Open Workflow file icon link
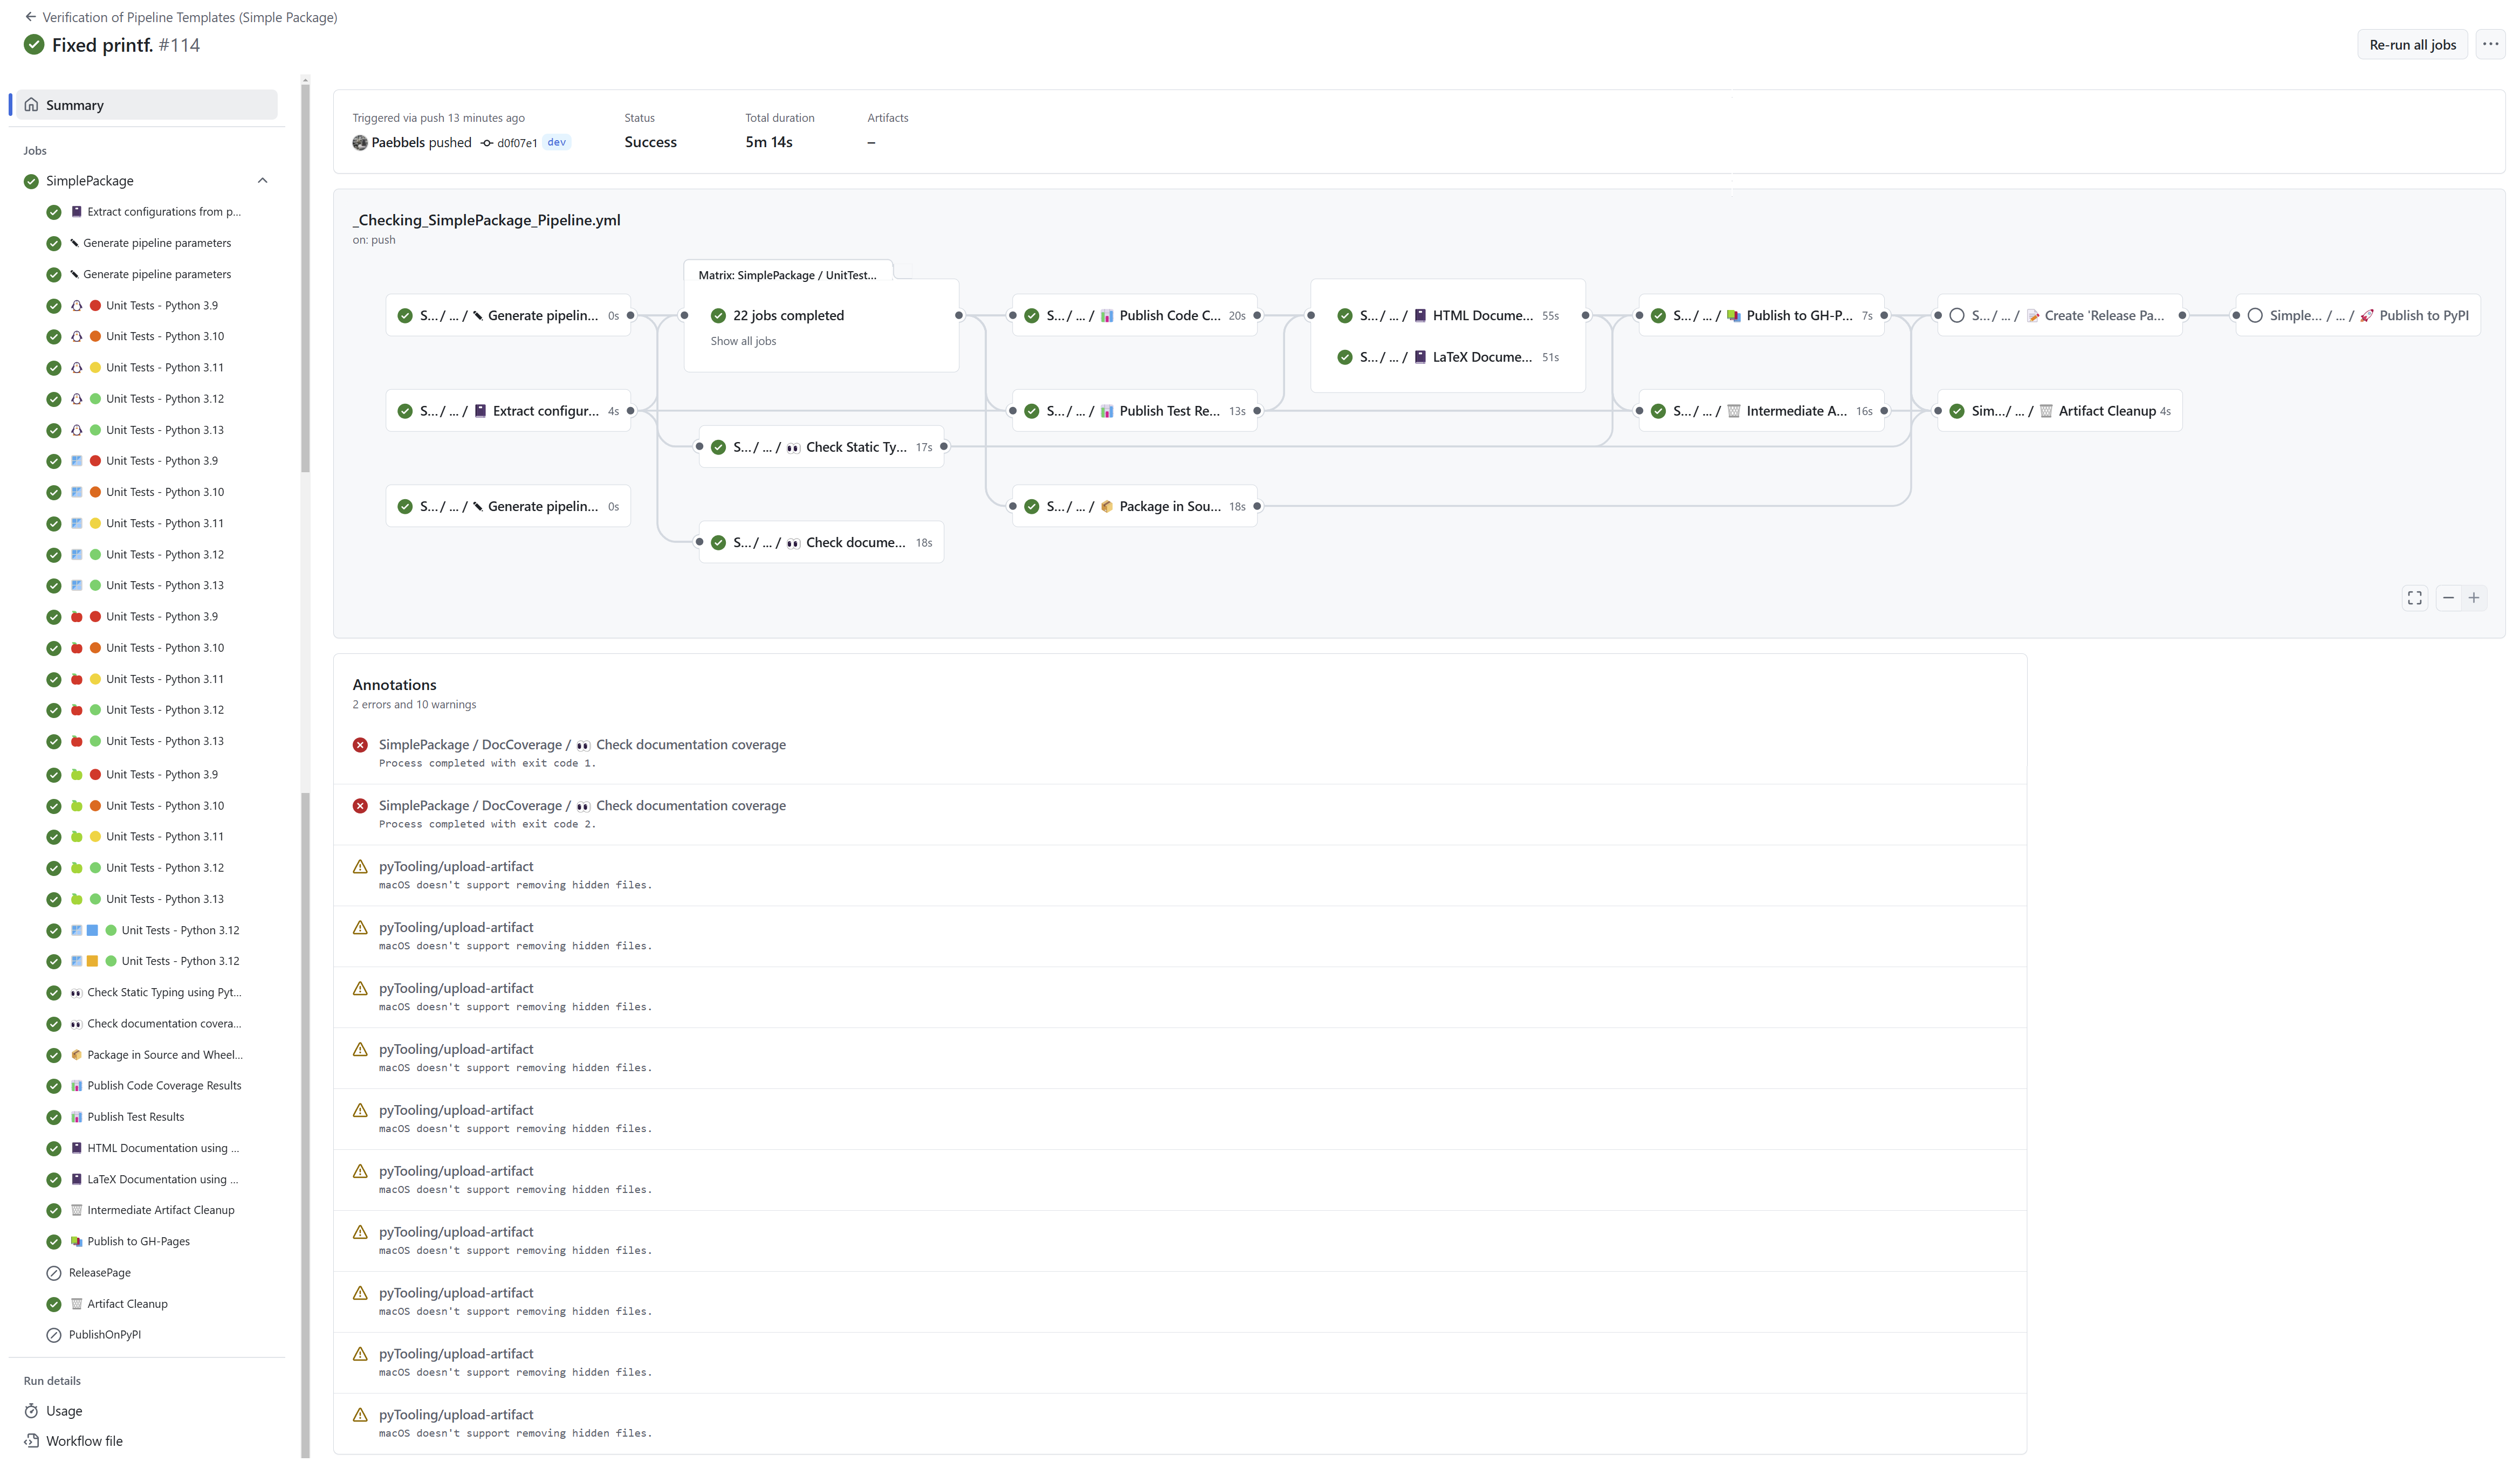This screenshot has height=1476, width=2520. [x=31, y=1441]
